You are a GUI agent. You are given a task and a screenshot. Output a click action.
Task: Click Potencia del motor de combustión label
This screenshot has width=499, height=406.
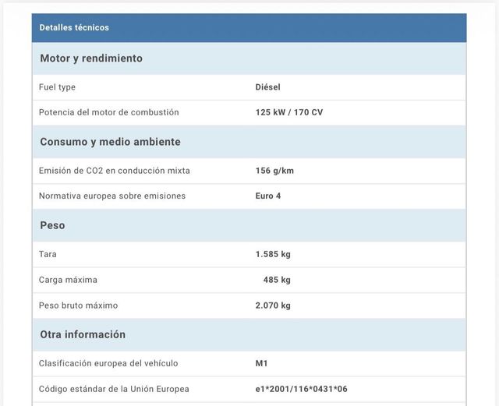click(x=108, y=112)
